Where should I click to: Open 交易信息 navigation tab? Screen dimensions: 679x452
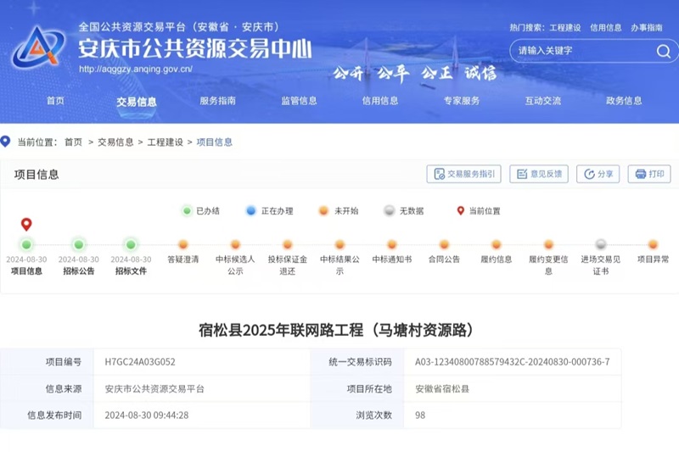point(136,102)
